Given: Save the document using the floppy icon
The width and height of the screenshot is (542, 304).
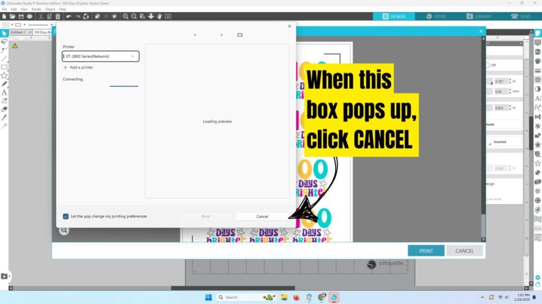Looking at the screenshot, I should (x=21, y=16).
